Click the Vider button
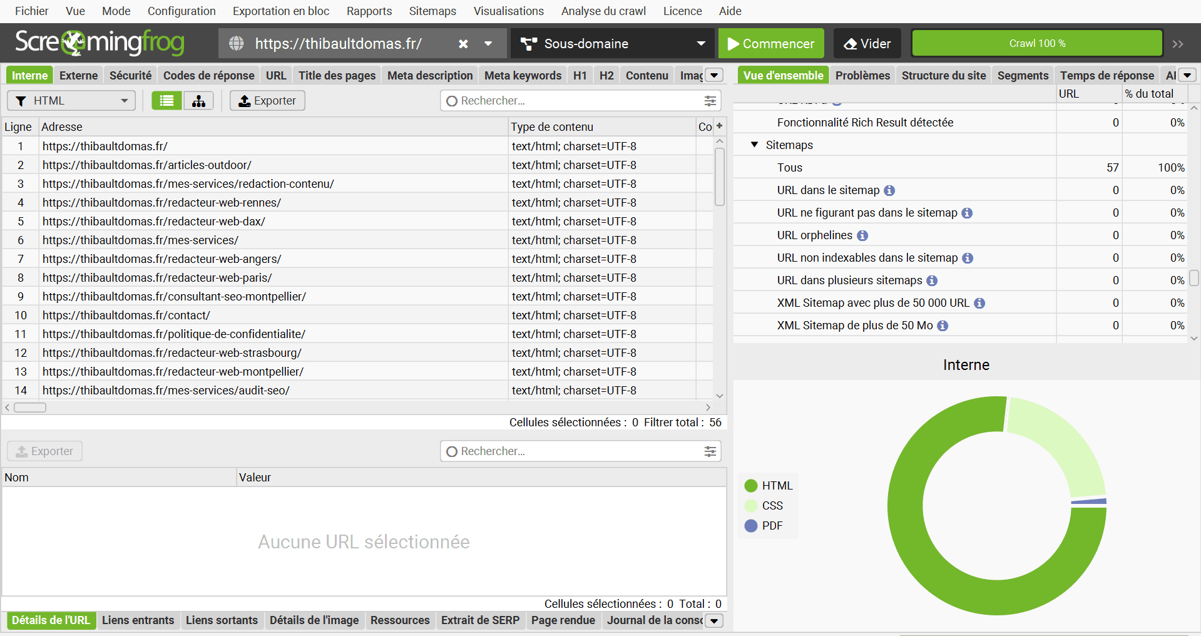Screen dimensions: 1201x636 [867, 44]
